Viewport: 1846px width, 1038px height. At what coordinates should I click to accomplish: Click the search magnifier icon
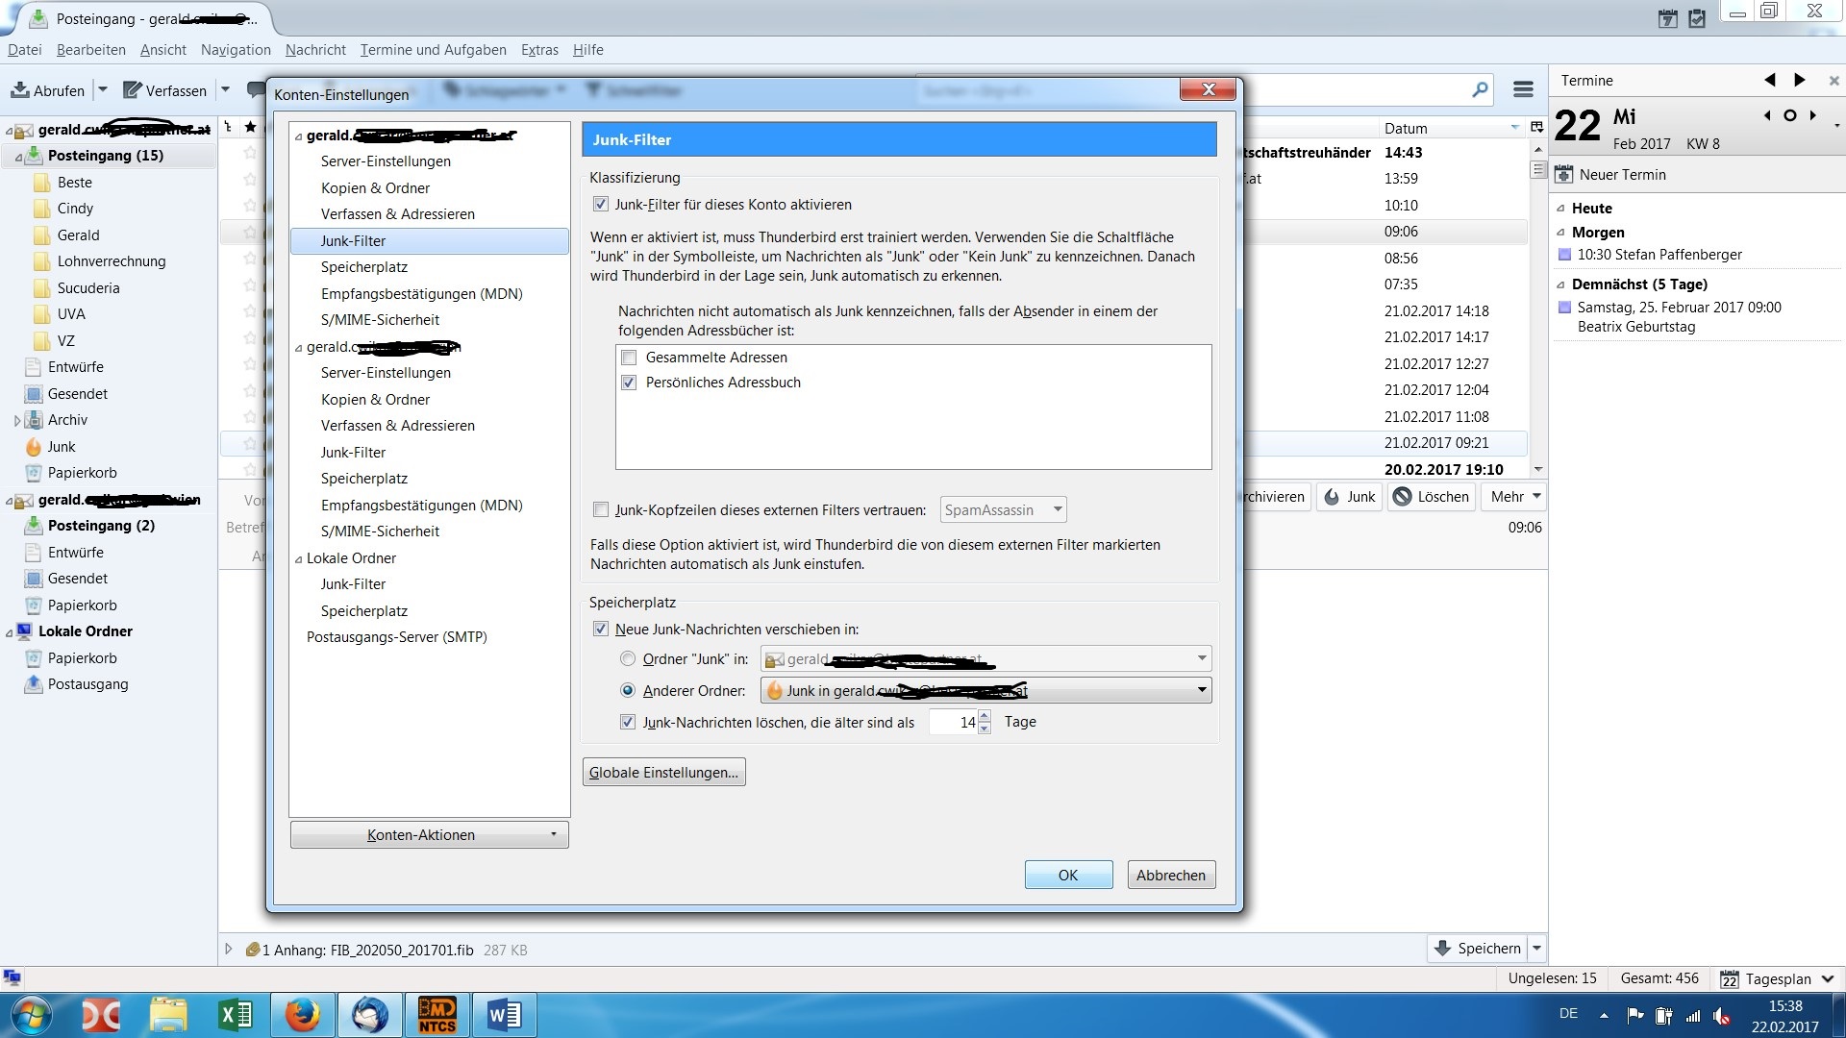click(1480, 90)
